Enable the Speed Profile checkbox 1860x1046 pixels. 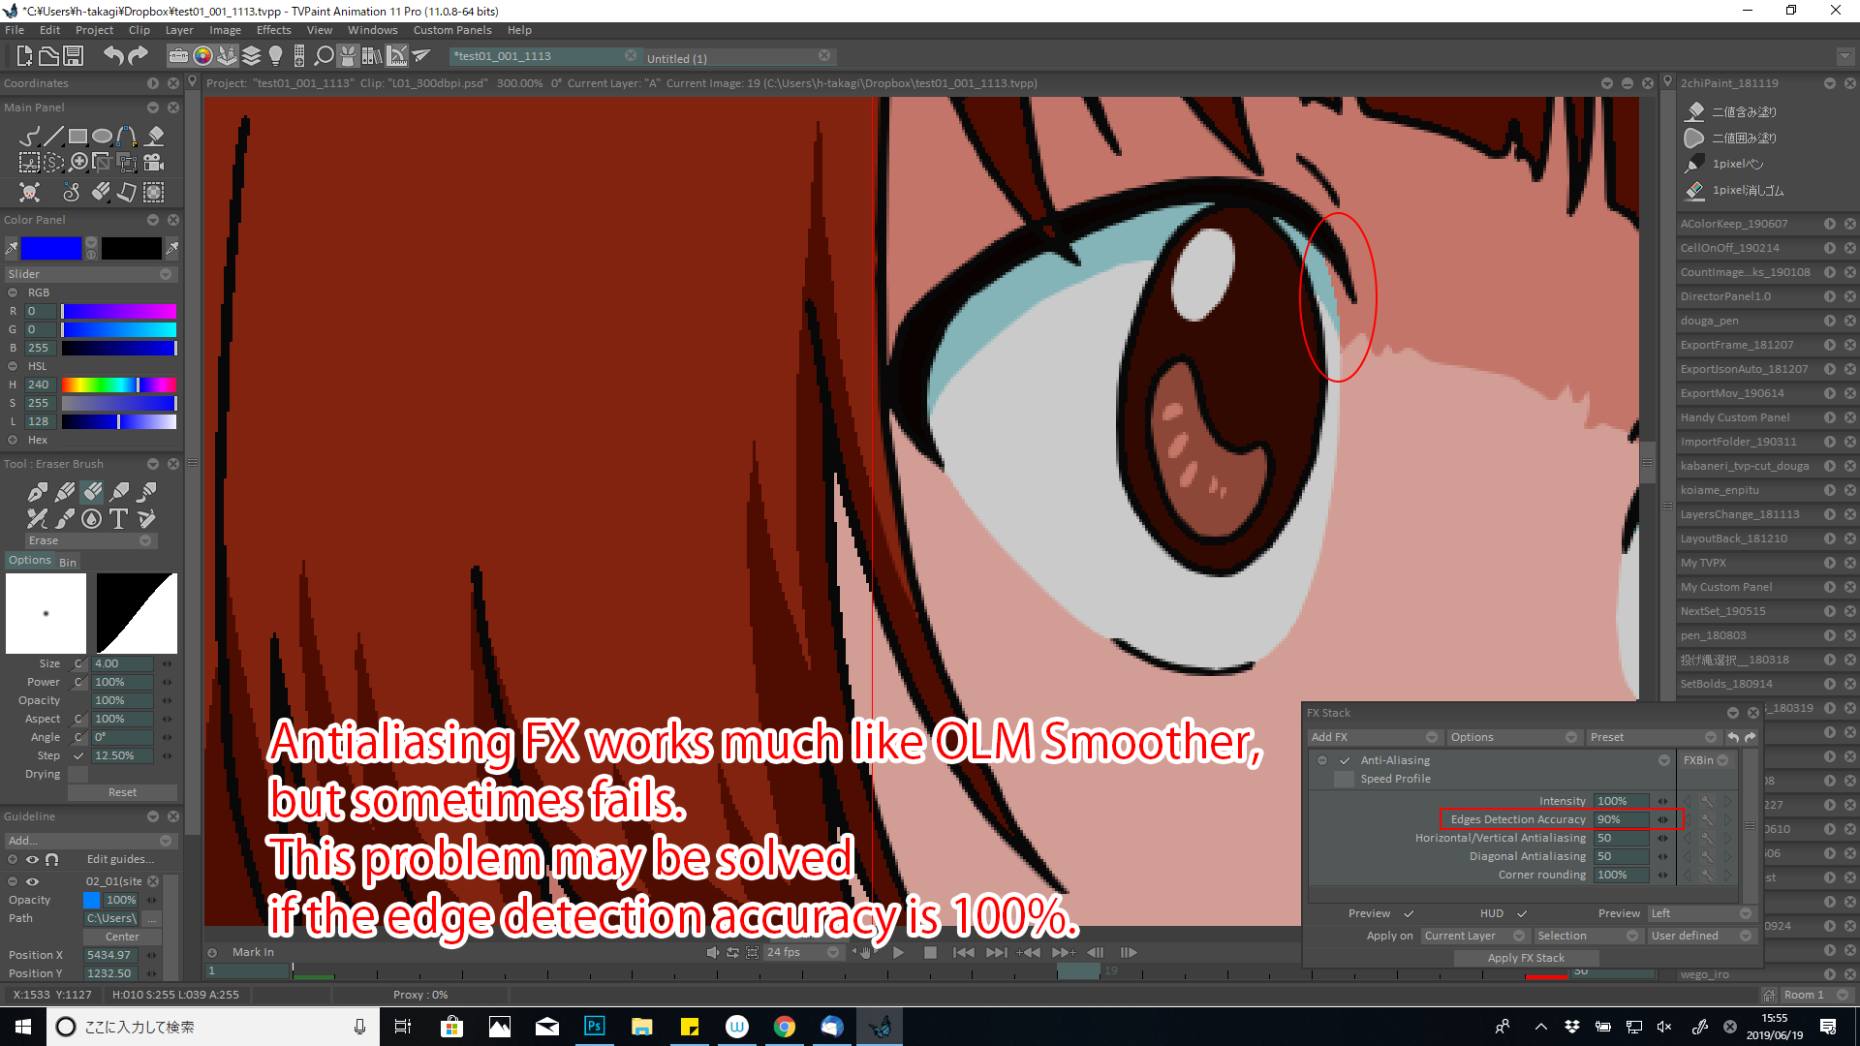point(1344,779)
